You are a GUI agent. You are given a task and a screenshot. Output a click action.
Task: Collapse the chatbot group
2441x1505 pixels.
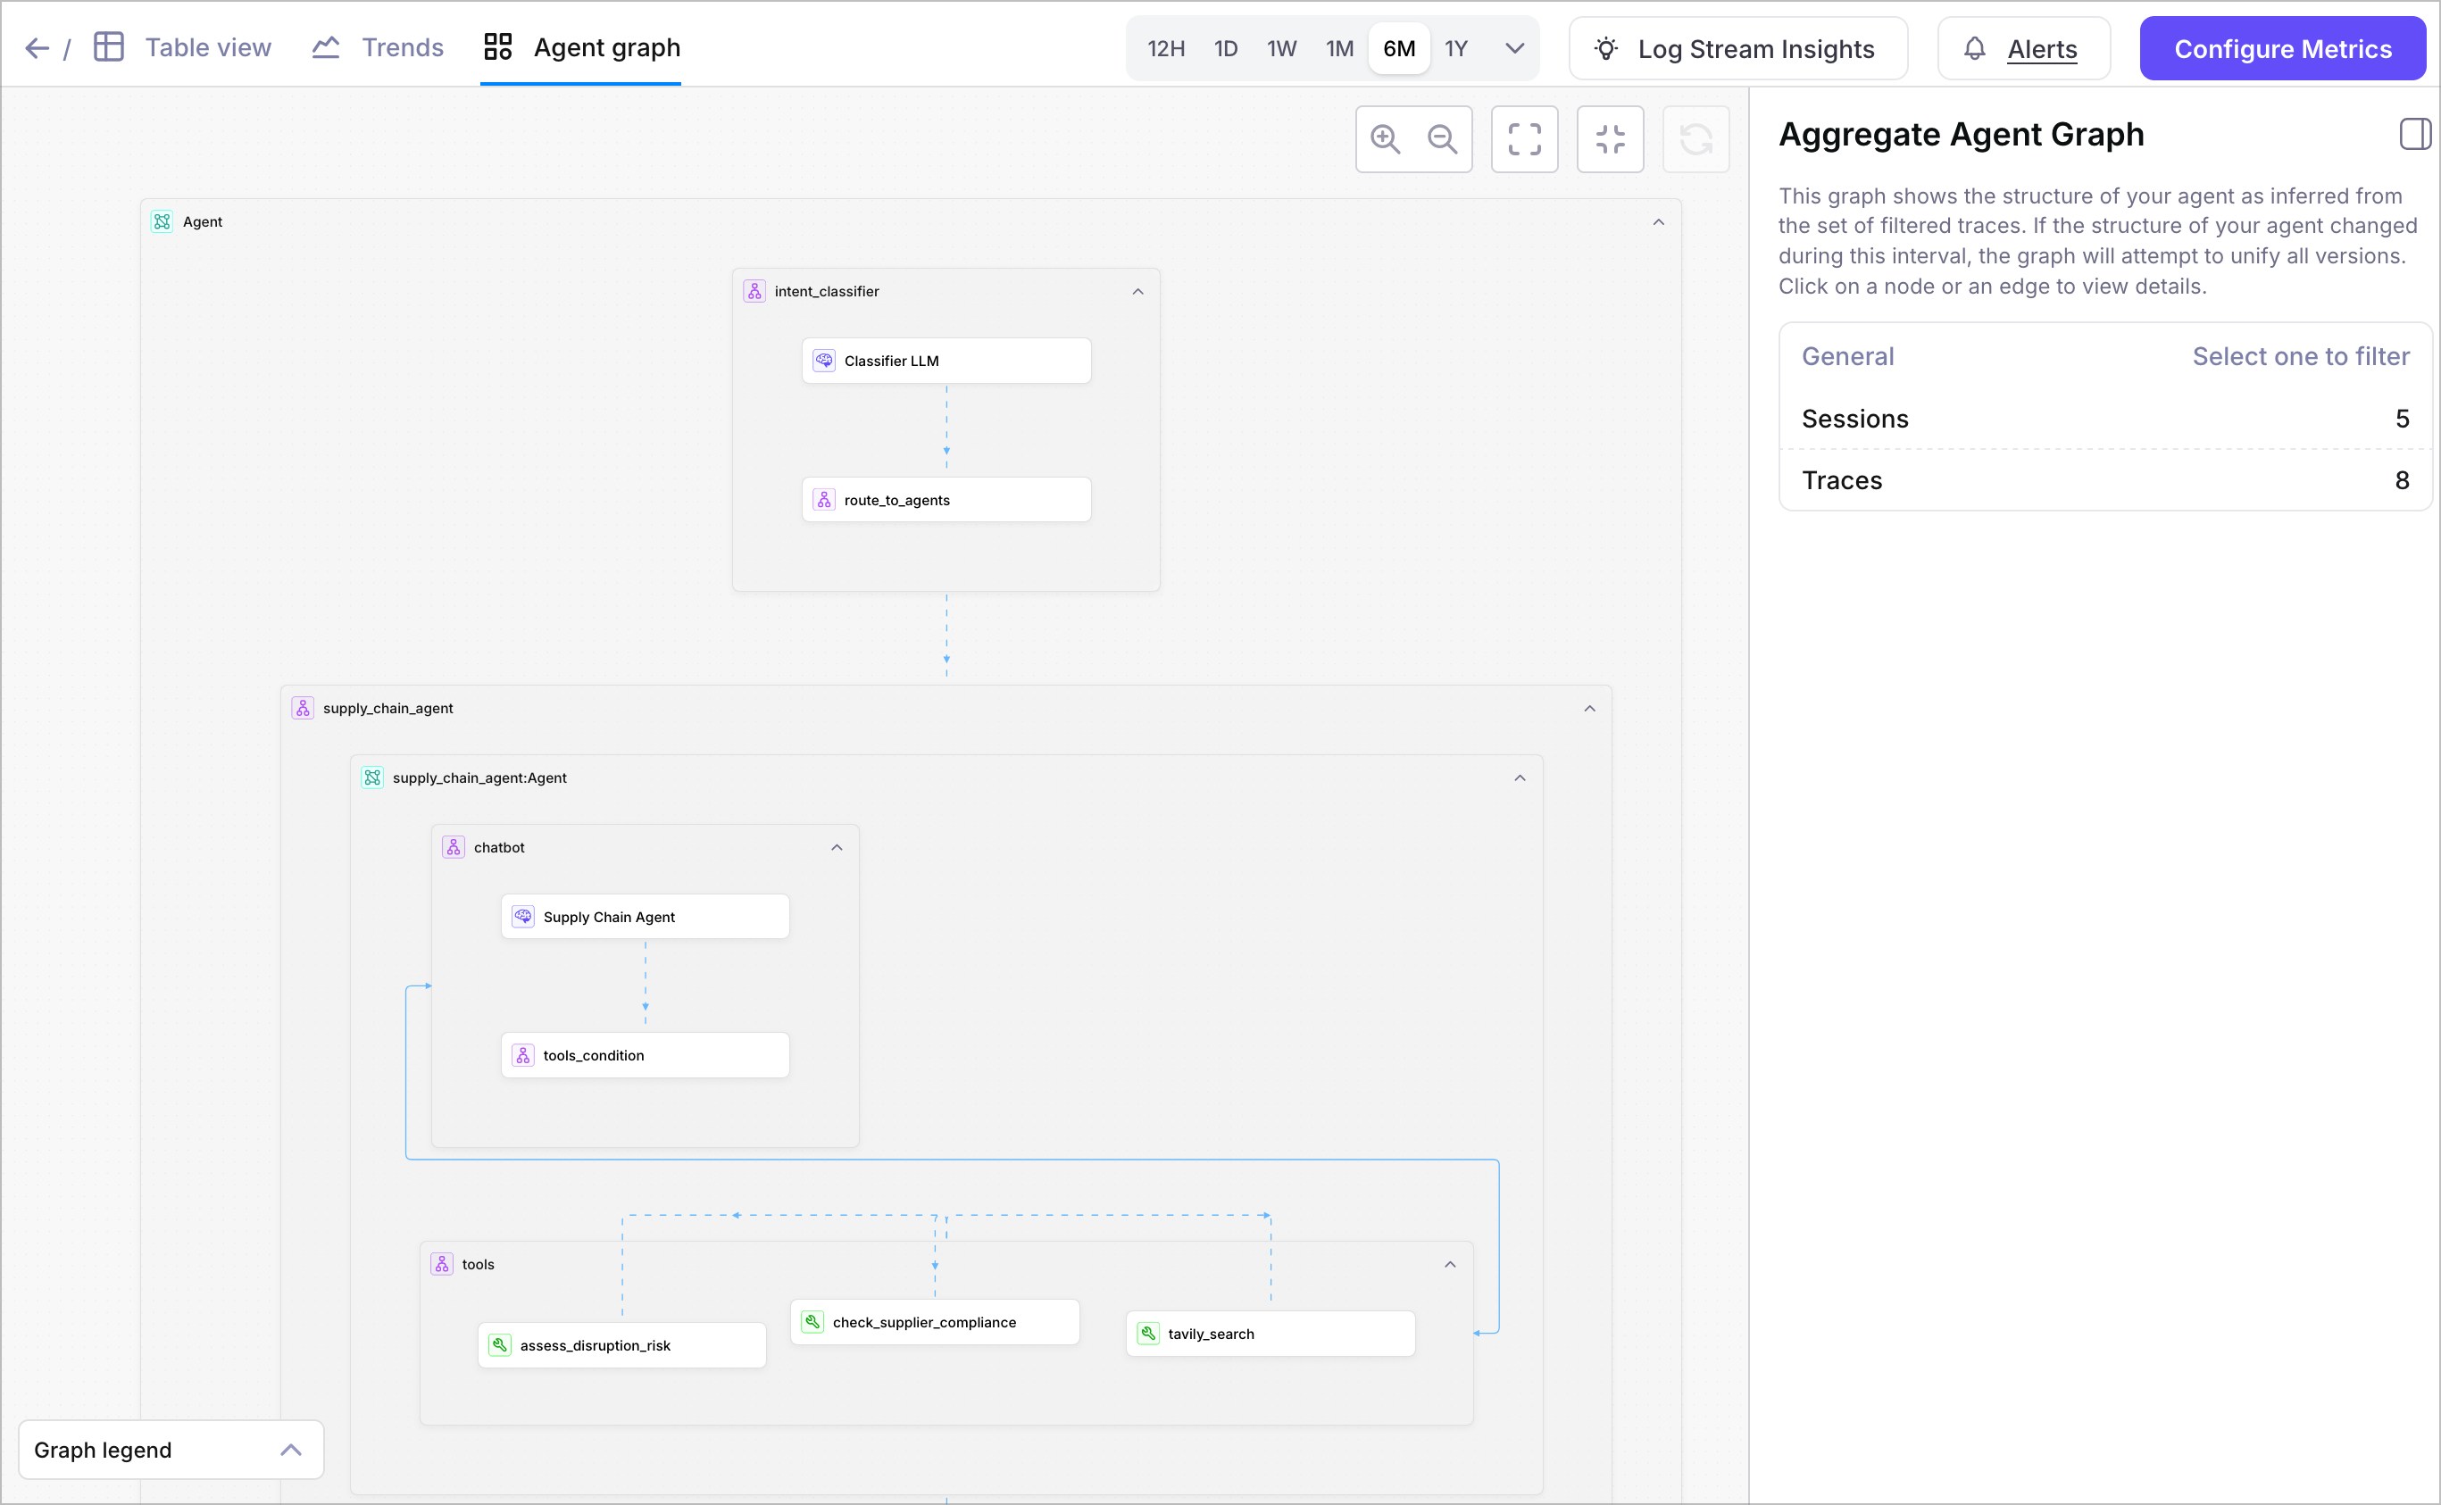837,848
